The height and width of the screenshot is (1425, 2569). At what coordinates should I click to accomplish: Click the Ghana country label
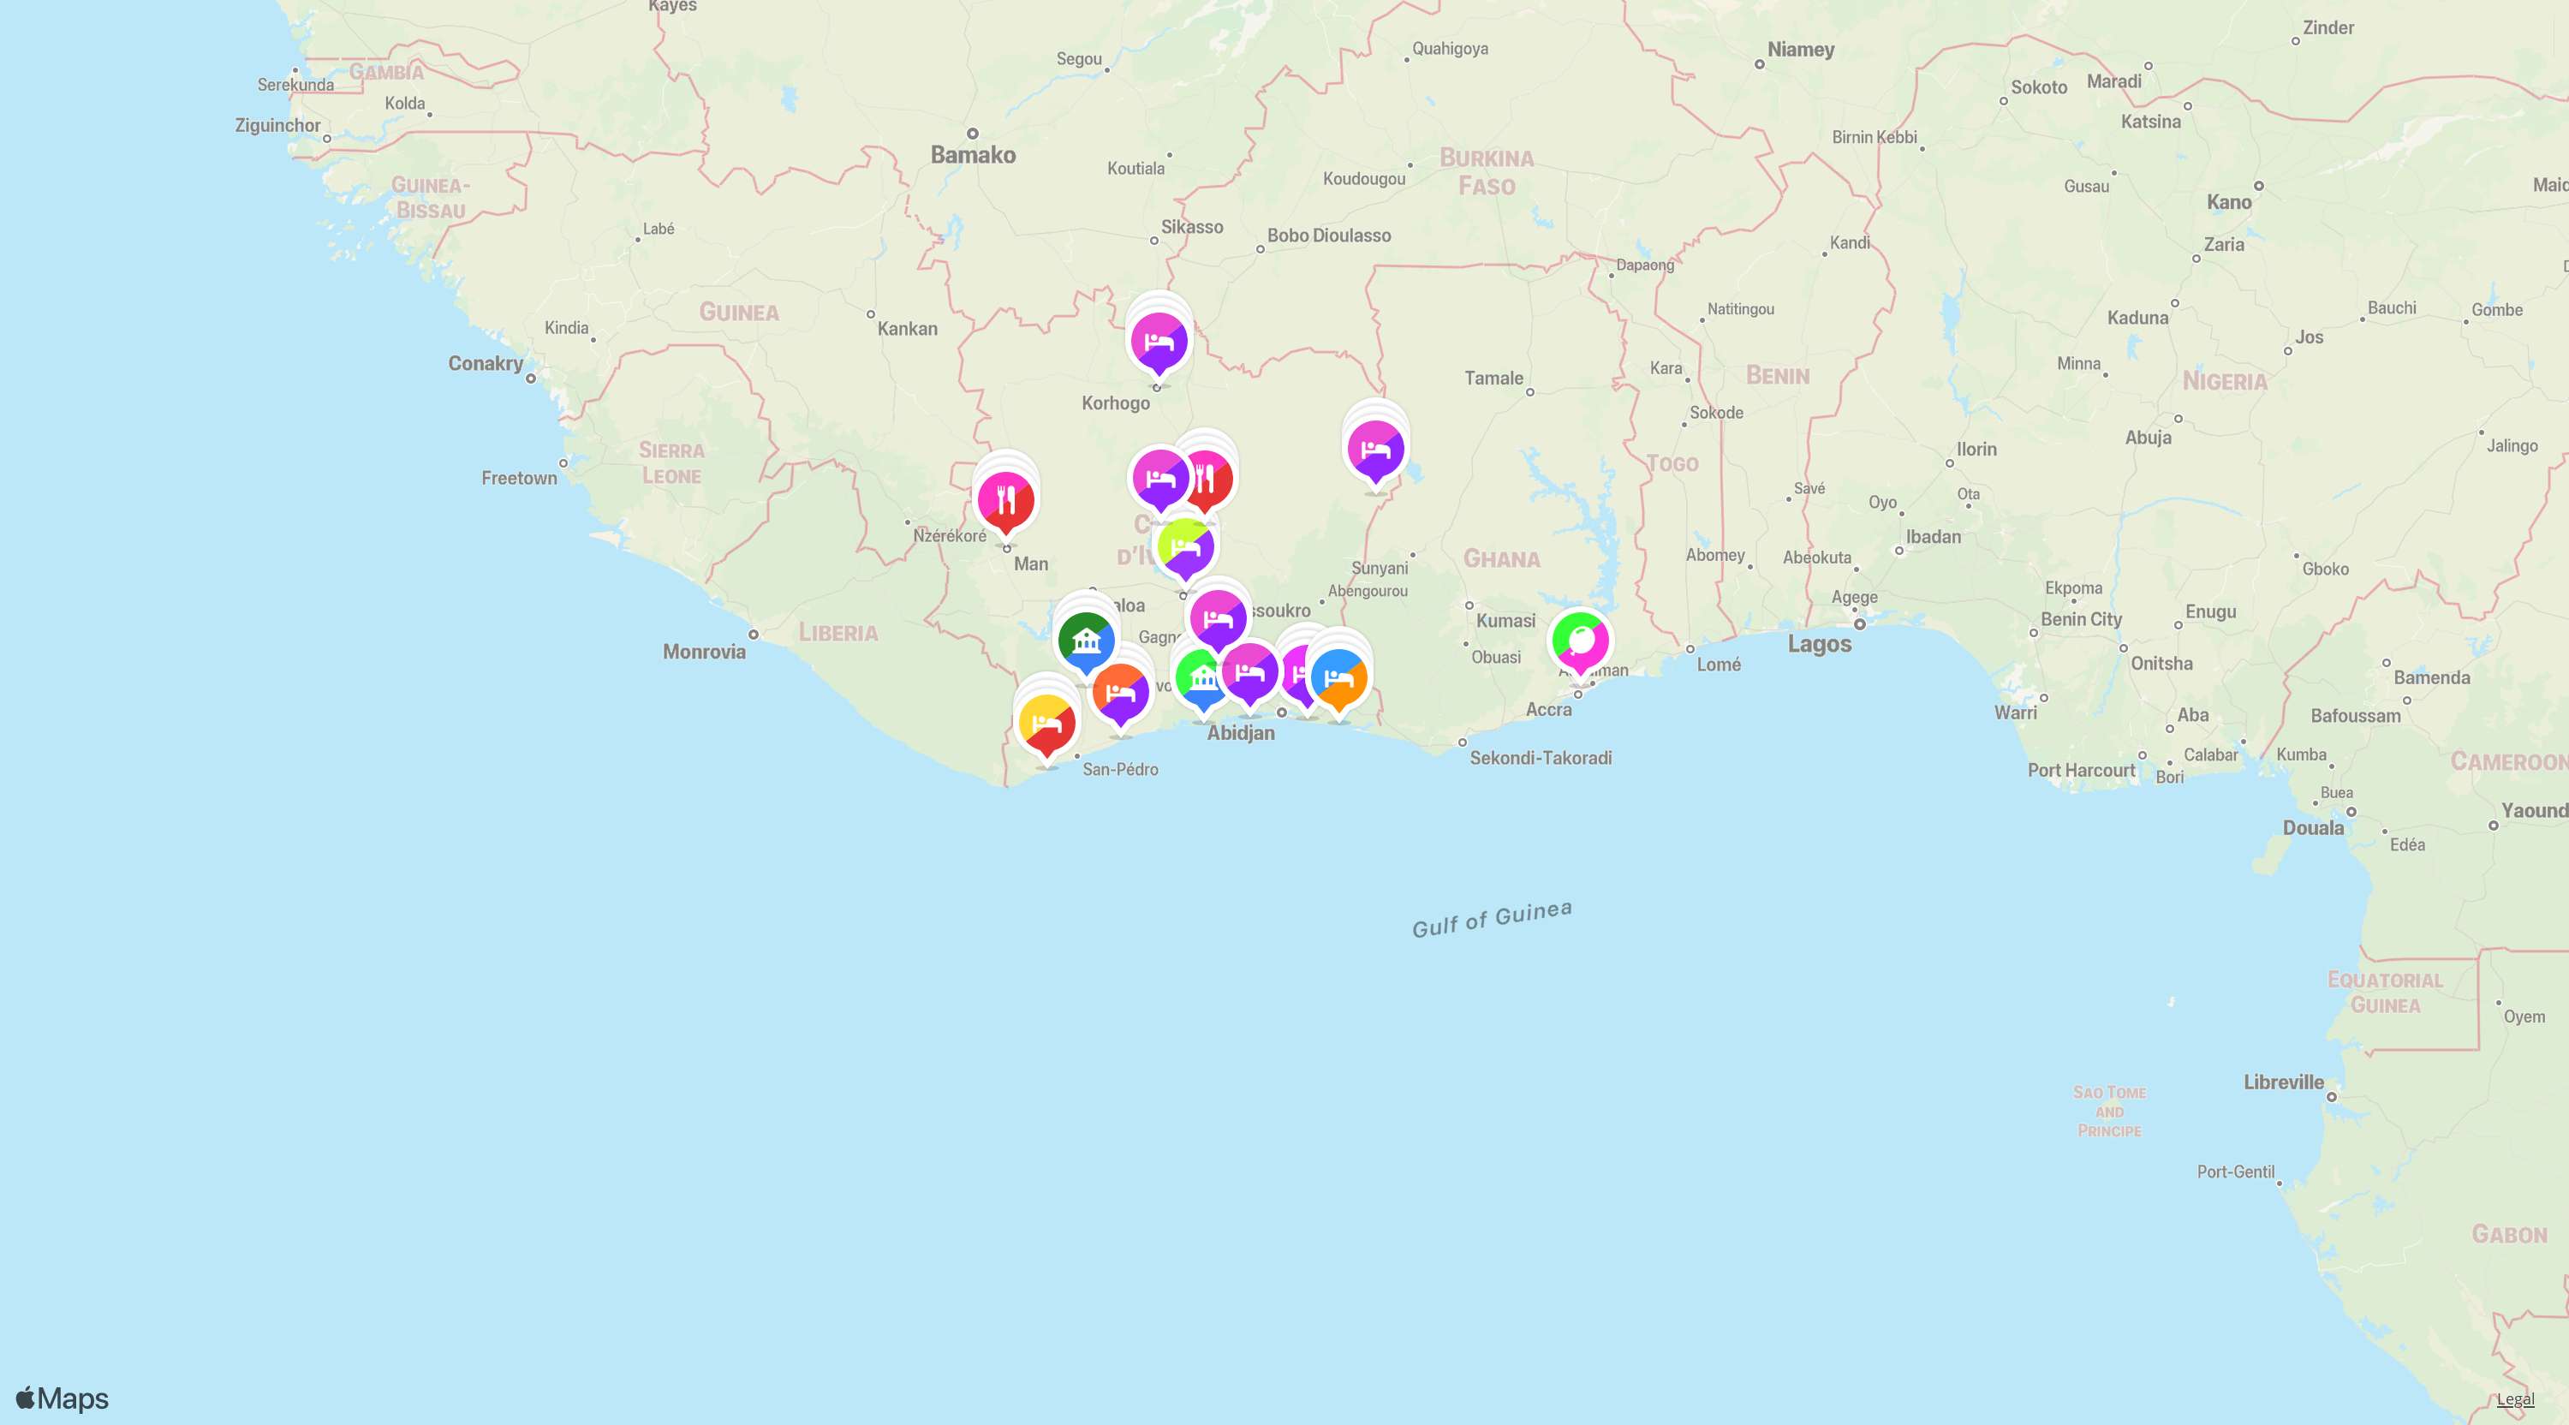coord(1502,558)
